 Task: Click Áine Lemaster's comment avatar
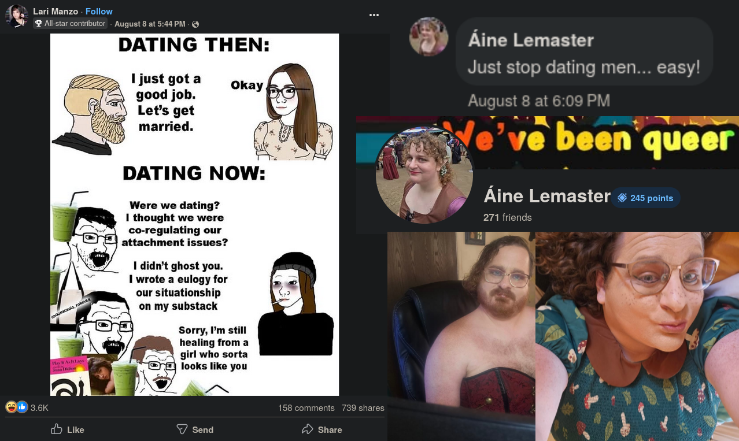point(428,37)
